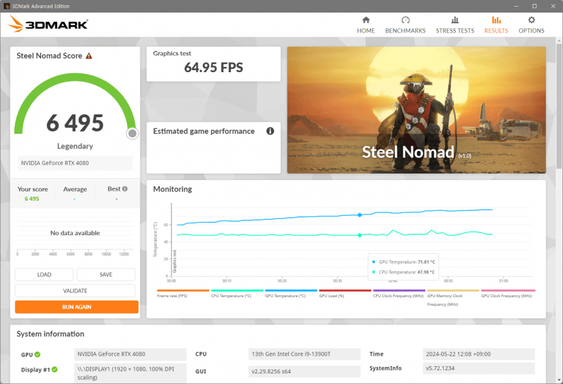Click the Results bar chart icon
The image size is (563, 384).
496,20
